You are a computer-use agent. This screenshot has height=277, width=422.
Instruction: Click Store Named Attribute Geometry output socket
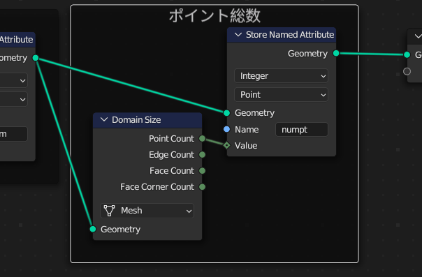tap(336, 54)
